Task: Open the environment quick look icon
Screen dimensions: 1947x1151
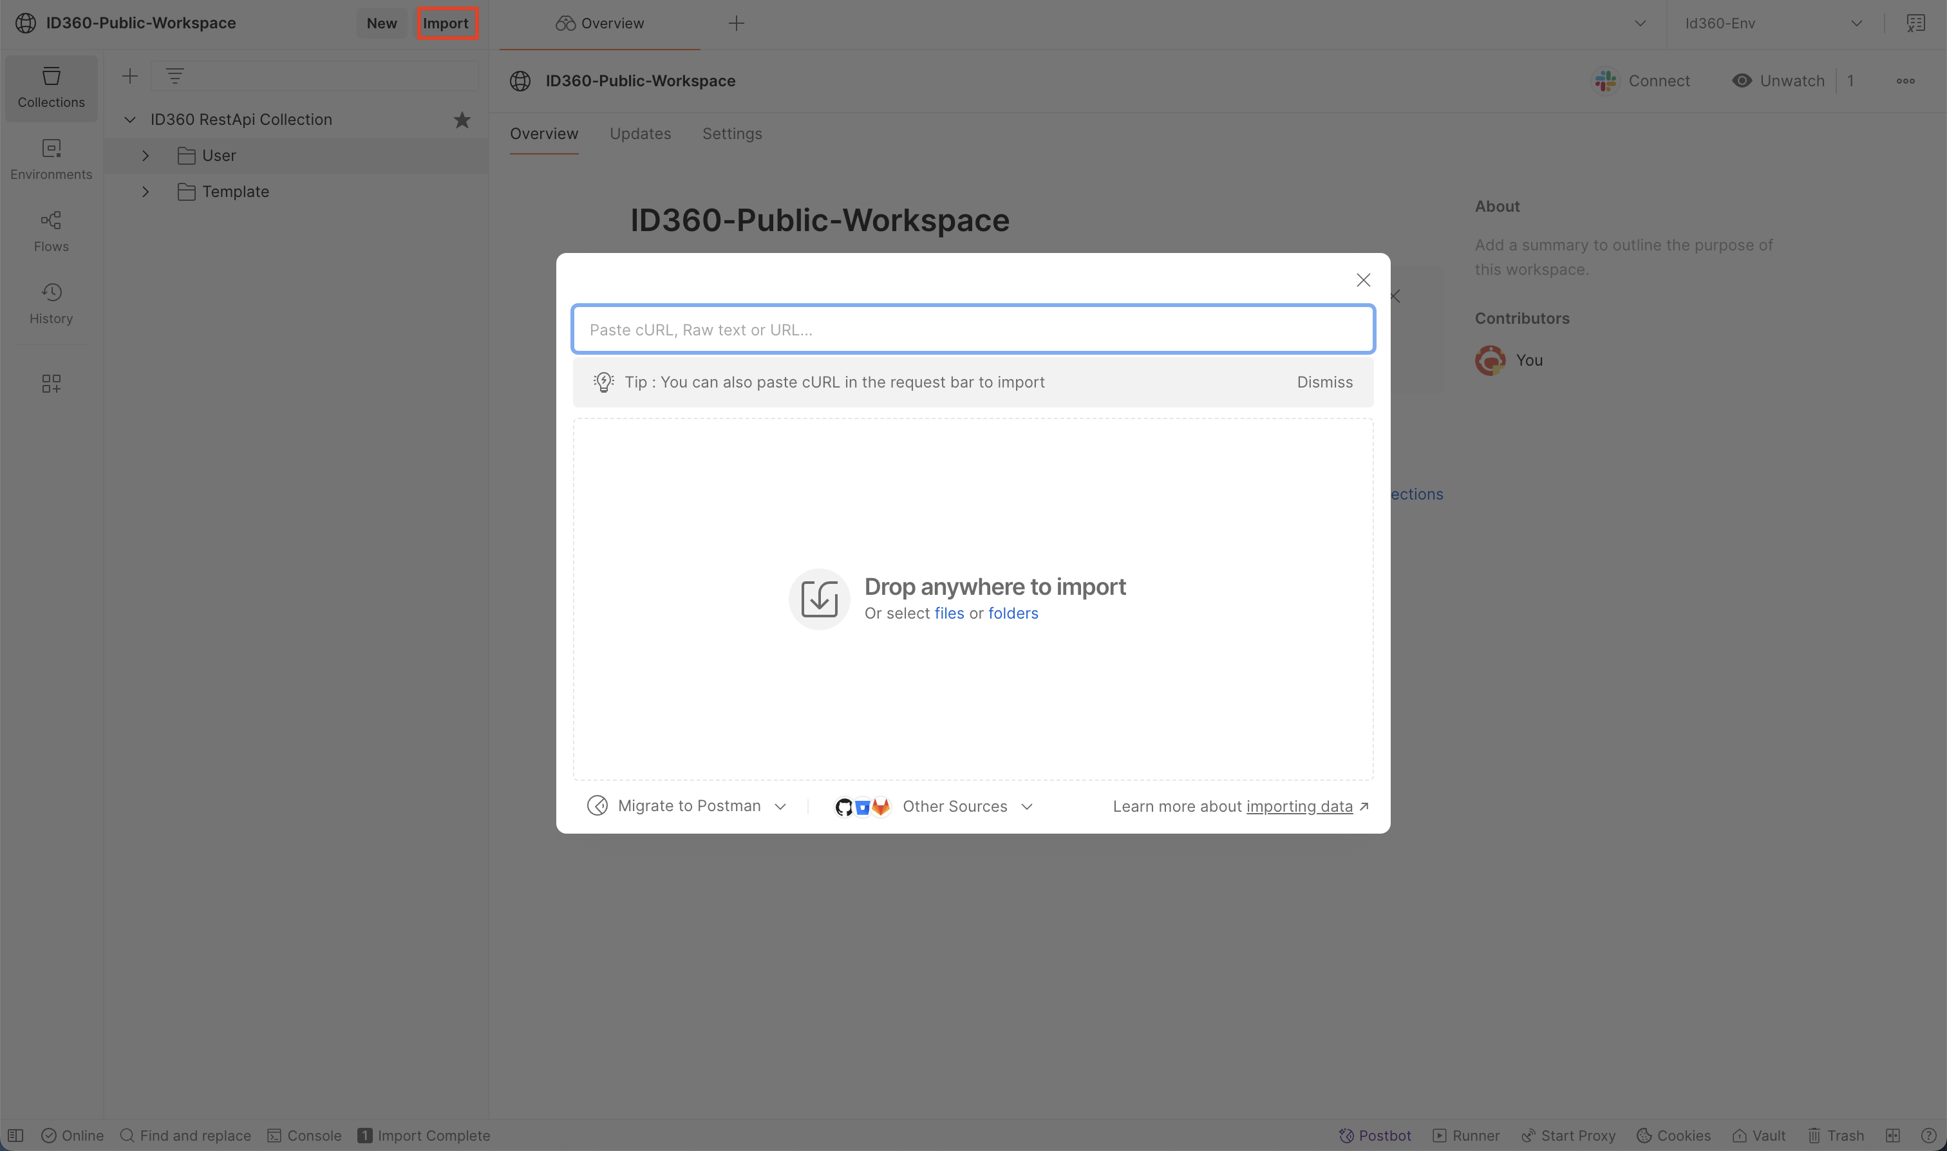Action: point(1916,23)
